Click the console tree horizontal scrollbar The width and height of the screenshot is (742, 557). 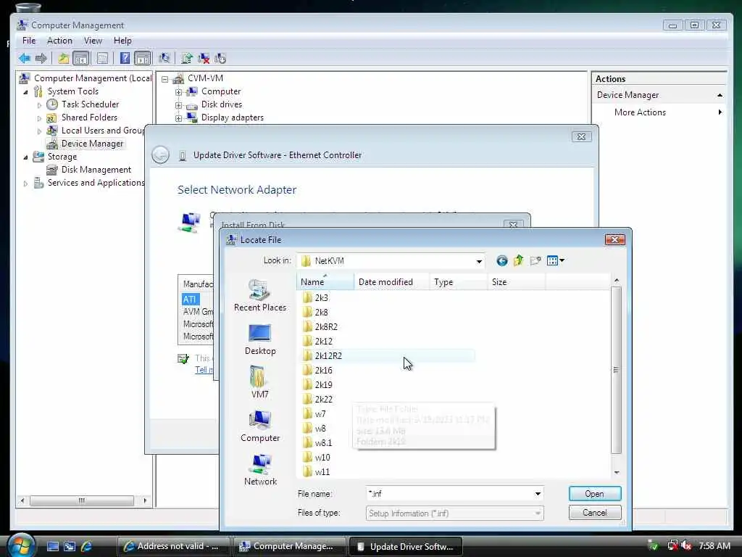pos(81,500)
